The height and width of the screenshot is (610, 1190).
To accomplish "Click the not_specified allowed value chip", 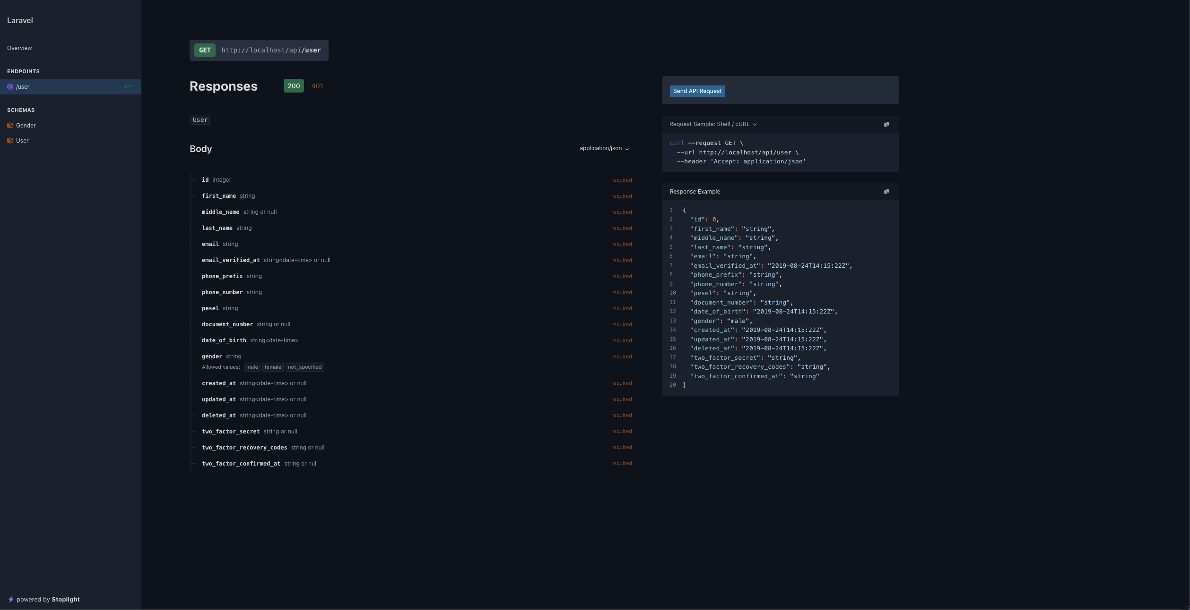I will (x=304, y=367).
